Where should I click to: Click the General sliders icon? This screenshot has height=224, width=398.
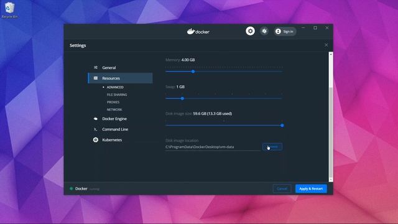(96, 67)
